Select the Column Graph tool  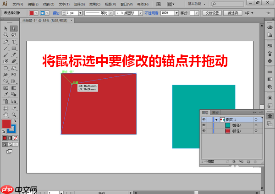tap(14, 102)
